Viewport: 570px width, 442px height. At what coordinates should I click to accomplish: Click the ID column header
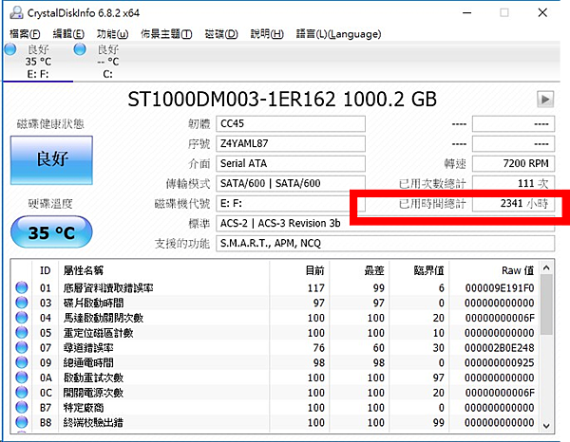(x=45, y=270)
